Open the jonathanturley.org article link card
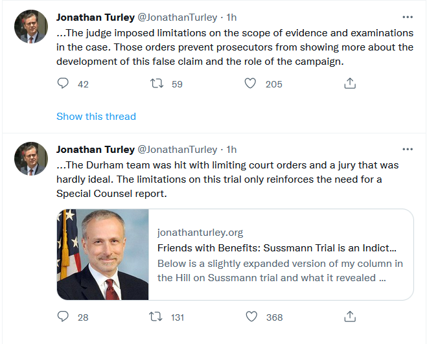Image resolution: width=427 pixels, height=344 pixels. click(x=281, y=255)
